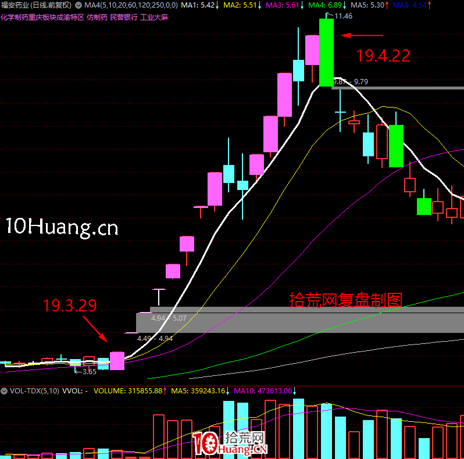Click the 4.49 - 4.94 gap label
The height and width of the screenshot is (459, 464).
click(x=155, y=338)
